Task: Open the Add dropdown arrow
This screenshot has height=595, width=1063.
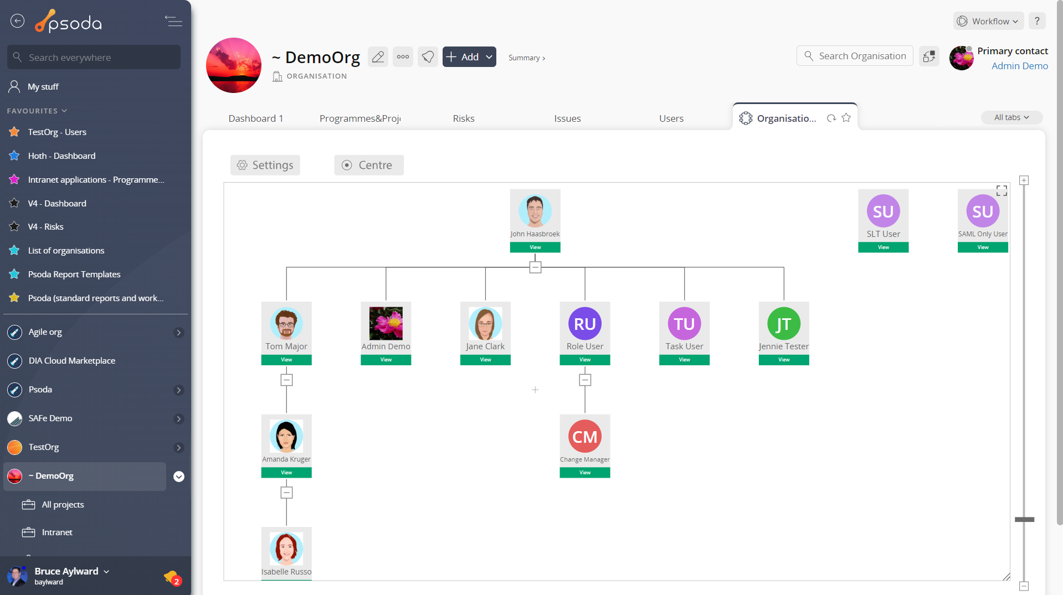Action: coord(489,56)
